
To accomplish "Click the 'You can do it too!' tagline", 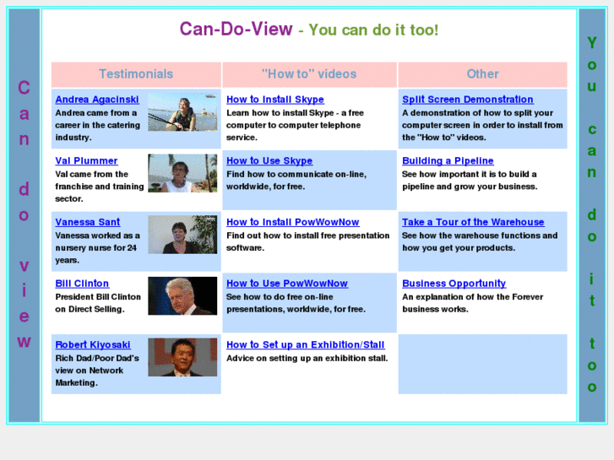I will point(373,30).
